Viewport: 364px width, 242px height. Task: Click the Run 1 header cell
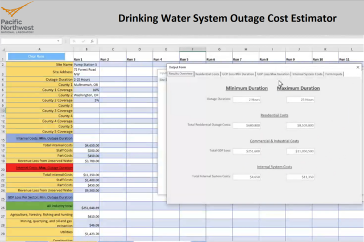coord(86,57)
